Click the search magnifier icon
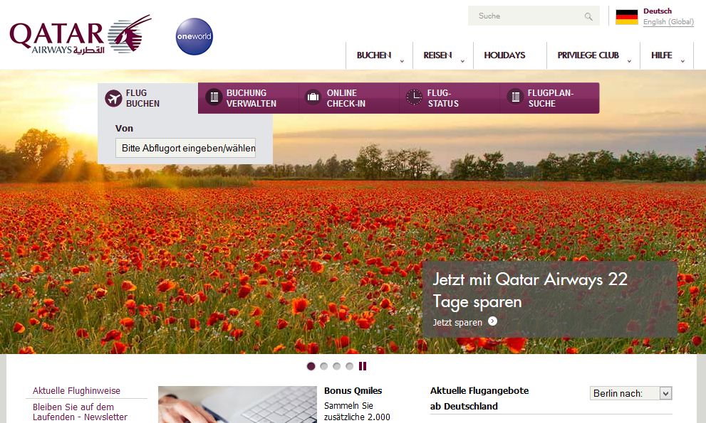This screenshot has width=706, height=423. 588,16
